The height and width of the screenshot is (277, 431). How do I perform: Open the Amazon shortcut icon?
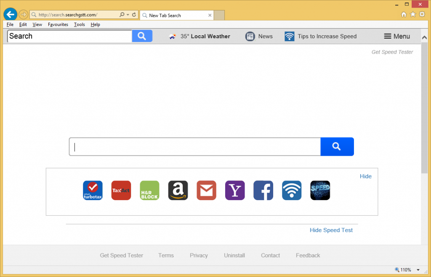click(x=178, y=190)
